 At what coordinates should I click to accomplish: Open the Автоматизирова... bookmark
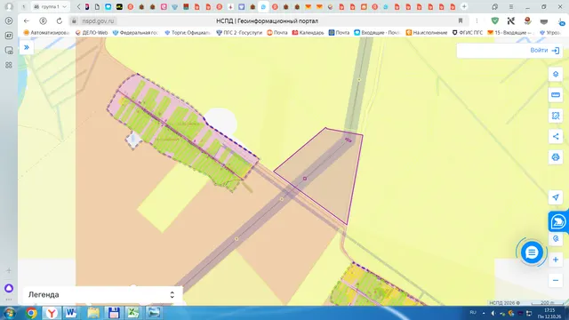point(46,33)
